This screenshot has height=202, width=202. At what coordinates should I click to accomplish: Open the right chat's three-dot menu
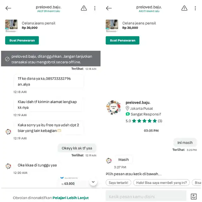tap(195, 8)
